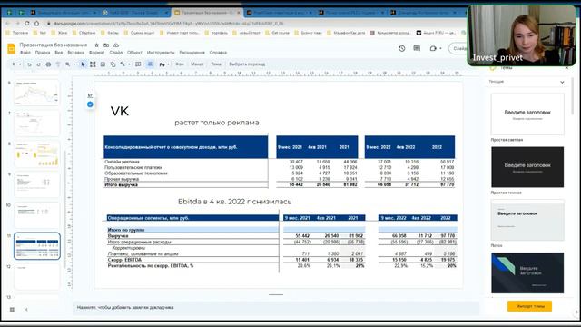
Task: Click the redo arrow in Slides toolbar
Action: [38, 64]
